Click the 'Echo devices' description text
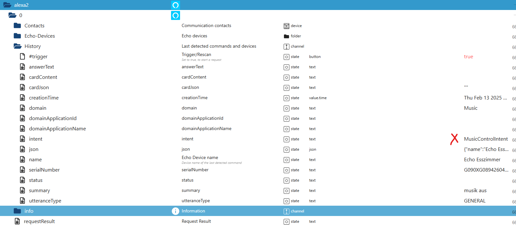The image size is (516, 225). tap(194, 36)
